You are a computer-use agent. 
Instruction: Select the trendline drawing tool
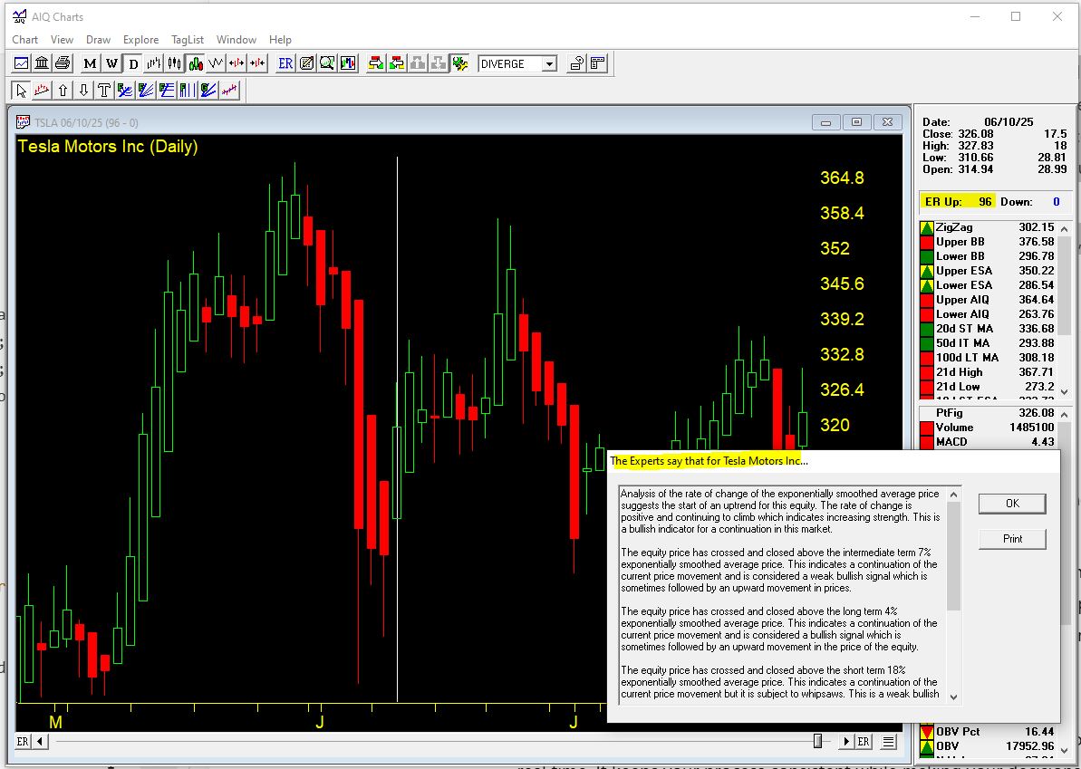[x=41, y=90]
